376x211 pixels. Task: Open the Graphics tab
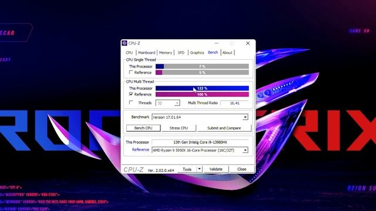point(197,53)
